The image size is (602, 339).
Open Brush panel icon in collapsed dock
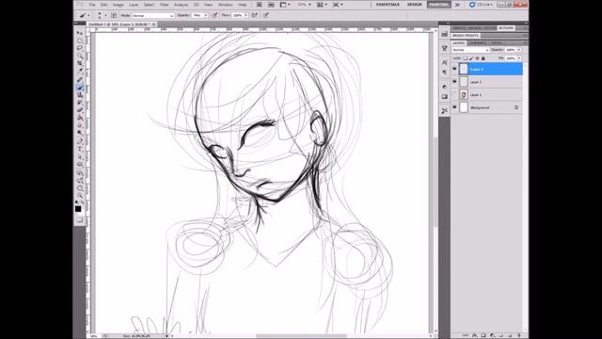point(445,48)
